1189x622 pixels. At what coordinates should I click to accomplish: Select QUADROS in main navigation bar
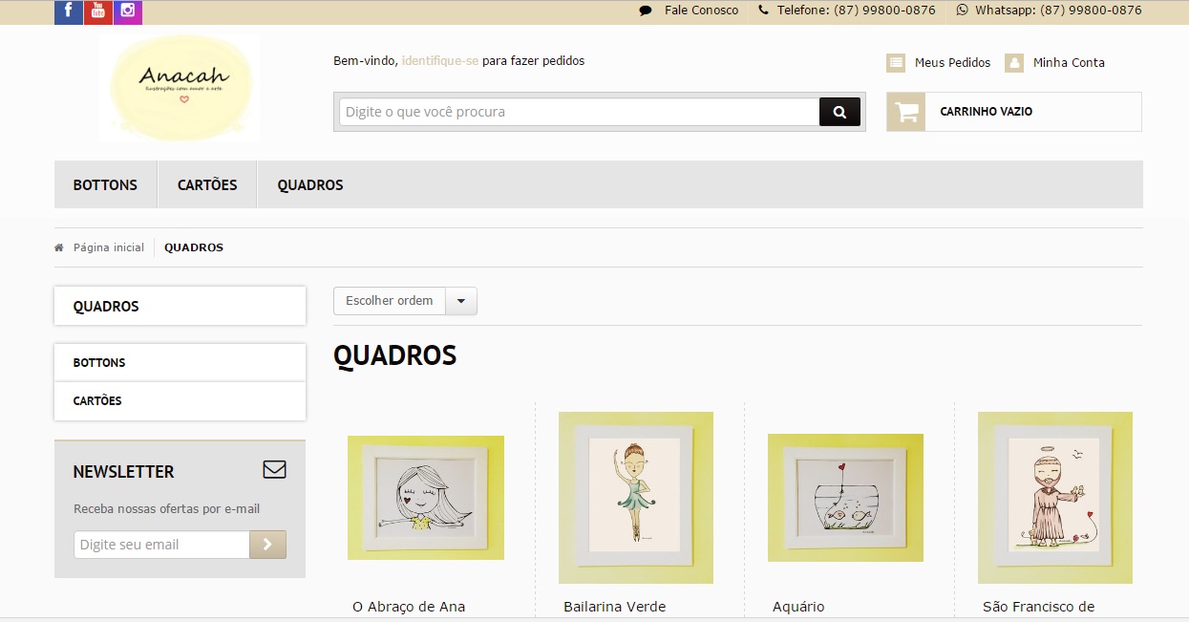tap(310, 184)
